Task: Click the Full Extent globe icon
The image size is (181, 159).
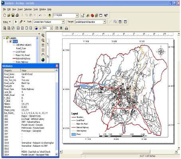Action: pos(43,60)
